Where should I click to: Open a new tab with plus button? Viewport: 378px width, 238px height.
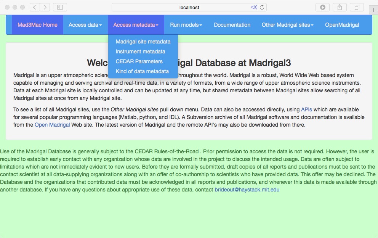pos(373,10)
